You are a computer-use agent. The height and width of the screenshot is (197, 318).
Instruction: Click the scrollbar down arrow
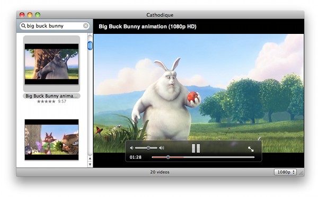point(90,164)
